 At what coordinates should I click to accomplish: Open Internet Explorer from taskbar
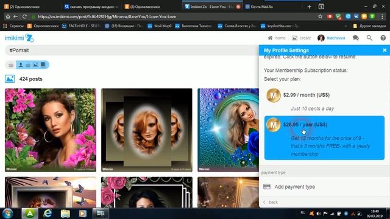coord(48,214)
